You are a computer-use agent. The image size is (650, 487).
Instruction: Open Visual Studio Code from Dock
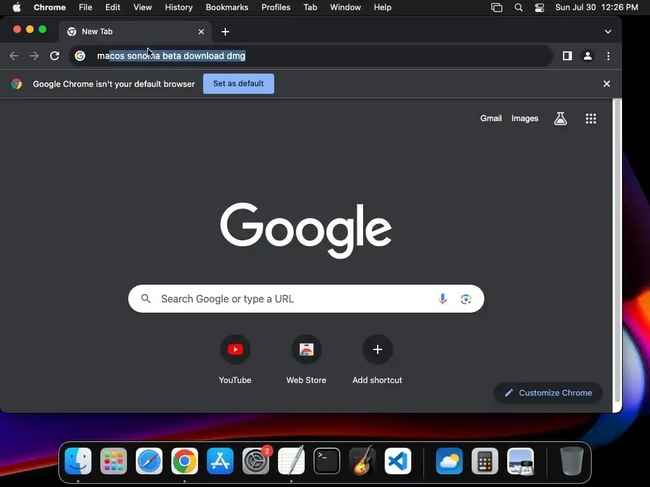(x=398, y=461)
